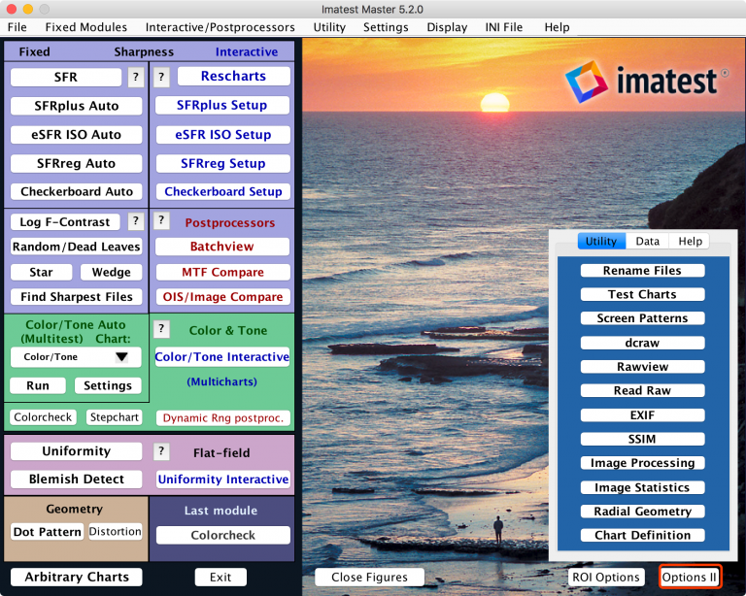The width and height of the screenshot is (746, 596).
Task: Open Image Statistics utility
Action: [642, 487]
